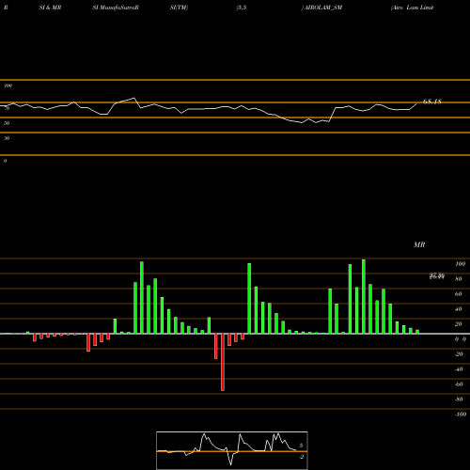Screen dimensions: 470x470
Task: Click the 'AIROLAM_SM' symbol label
Action: pos(323,8)
